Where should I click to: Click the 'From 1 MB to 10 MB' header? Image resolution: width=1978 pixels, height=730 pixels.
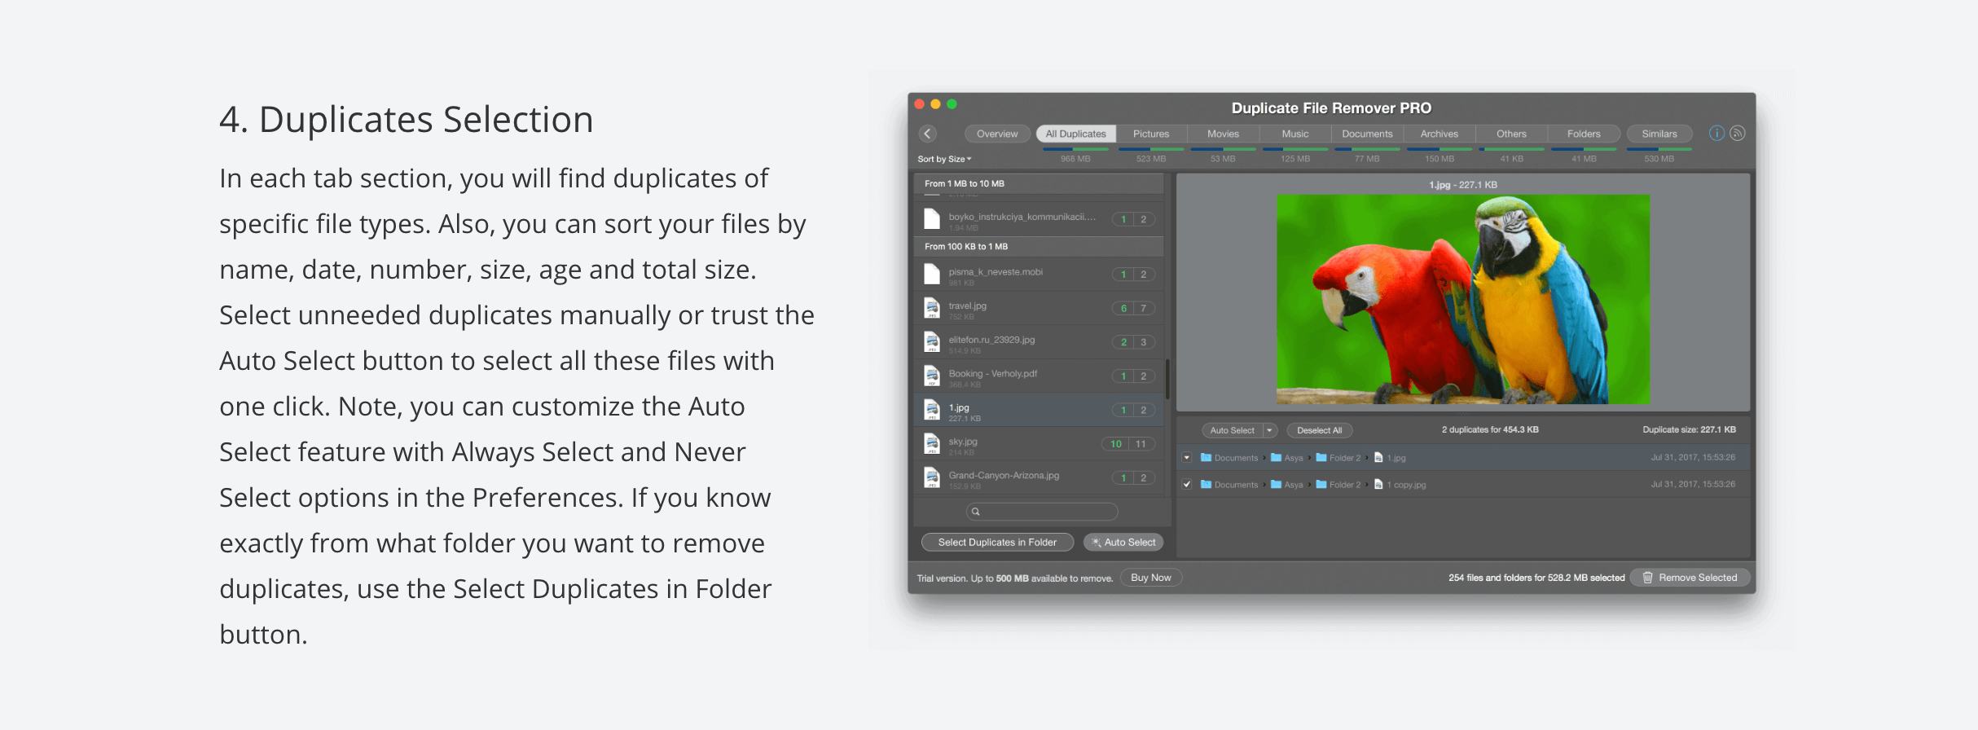click(1039, 183)
